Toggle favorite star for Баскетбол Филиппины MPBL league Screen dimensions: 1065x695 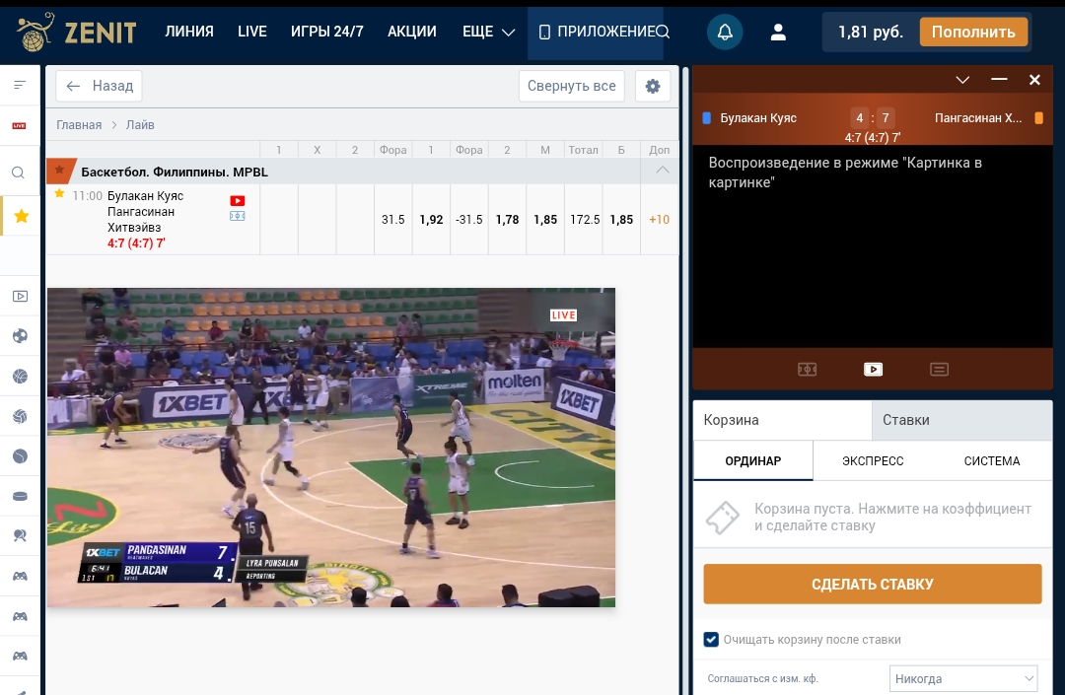click(x=59, y=171)
